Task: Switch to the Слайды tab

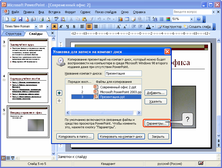Action: coord(36,34)
